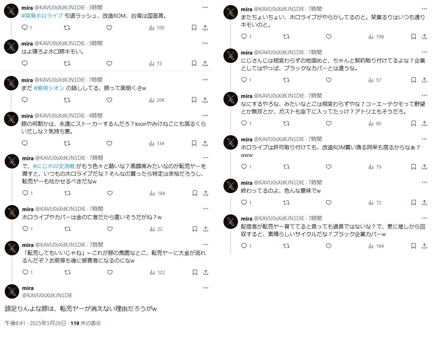Like the 栞葉るり tweet with 198 views

pos(329,37)
